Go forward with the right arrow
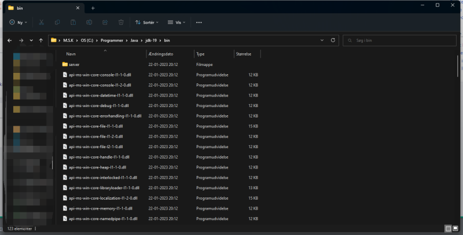The image size is (463, 235). 21,41
